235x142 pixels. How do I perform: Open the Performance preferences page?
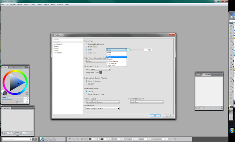click(58, 44)
